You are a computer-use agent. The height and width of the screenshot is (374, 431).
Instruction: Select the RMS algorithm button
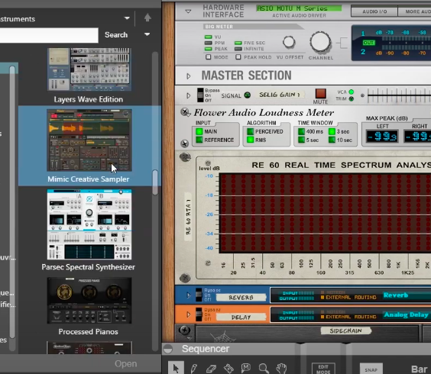[x=250, y=140]
